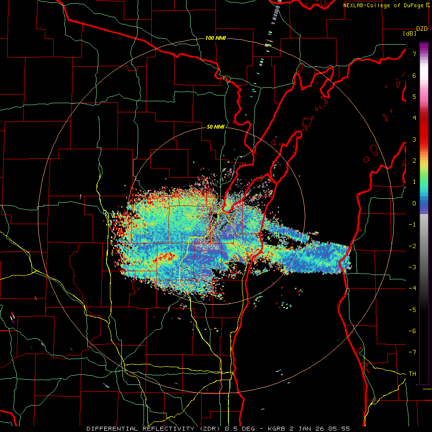Screen dimensions: 432x432
Task: Click the 4 value on the scale
Action: 414,118
